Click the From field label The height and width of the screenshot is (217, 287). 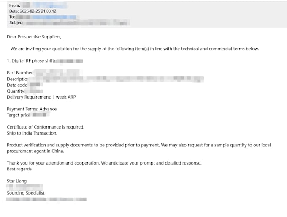point(15,5)
